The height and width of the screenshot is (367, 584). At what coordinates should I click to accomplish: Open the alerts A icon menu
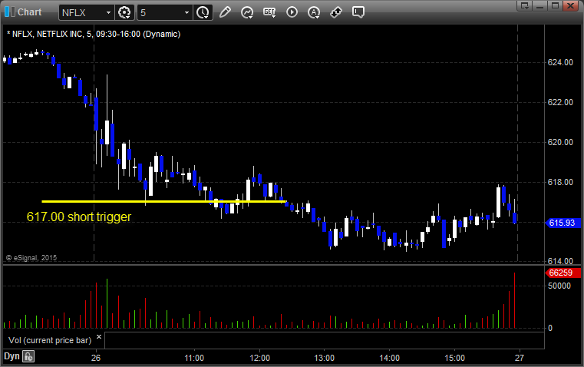click(314, 12)
